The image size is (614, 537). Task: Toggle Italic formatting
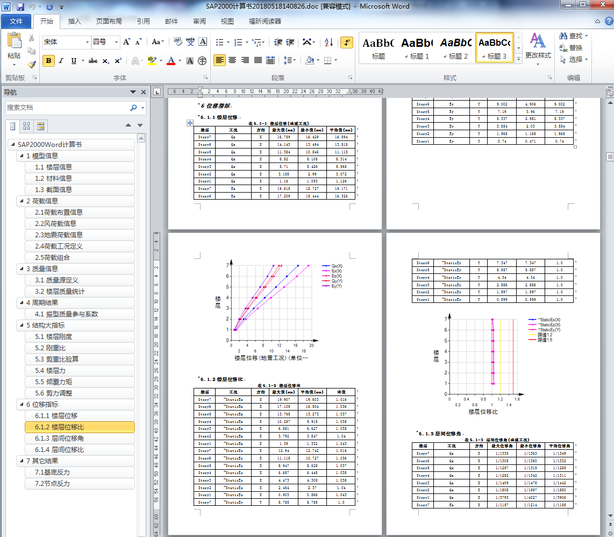pyautogui.click(x=61, y=61)
